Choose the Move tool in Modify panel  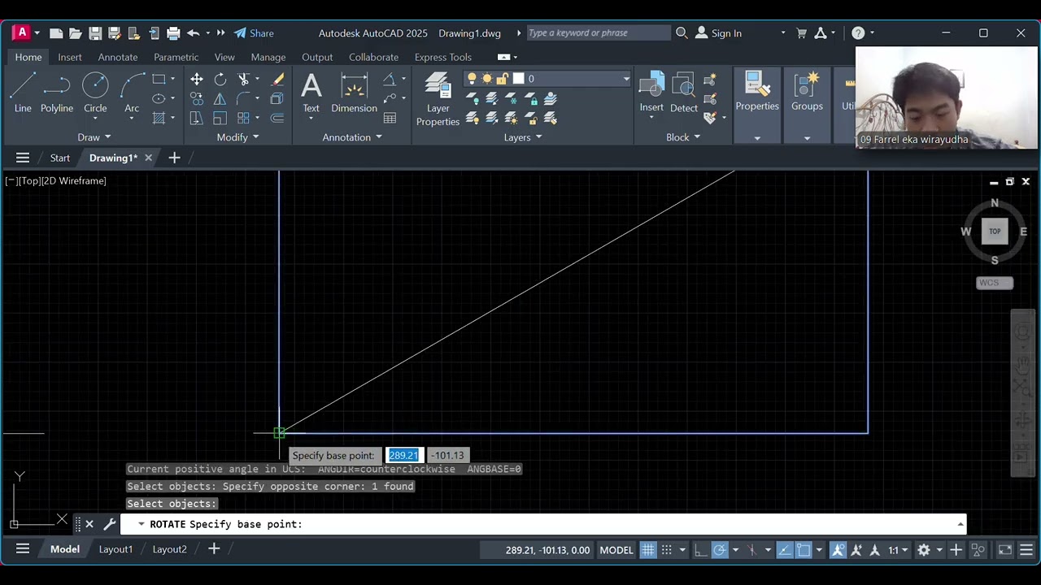197,79
